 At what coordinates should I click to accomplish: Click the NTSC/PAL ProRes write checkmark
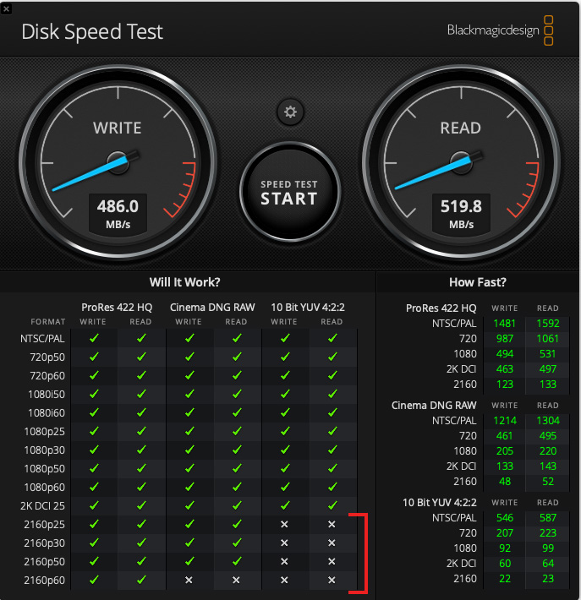[94, 338]
